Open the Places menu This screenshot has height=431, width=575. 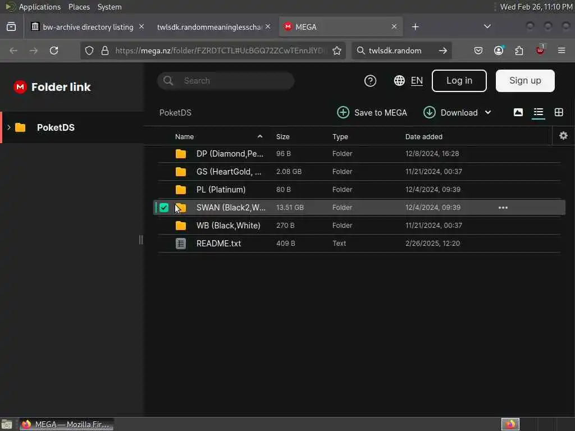click(79, 7)
